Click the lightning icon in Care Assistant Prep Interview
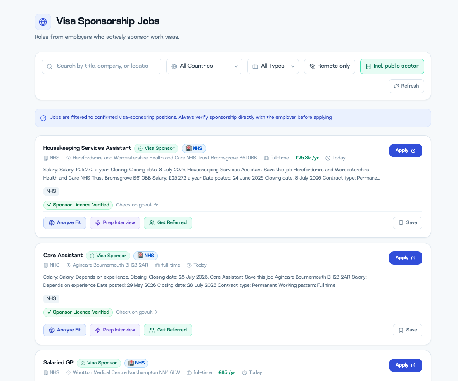458x381 pixels. [x=98, y=330]
